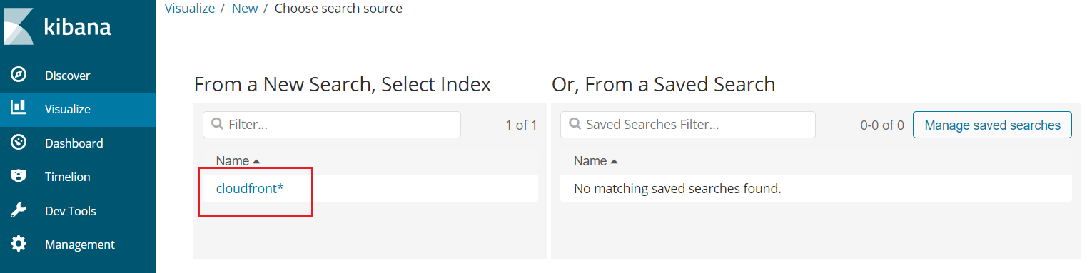The height and width of the screenshot is (273, 1092).
Task: Open Discover via compass icon
Action: click(19, 75)
